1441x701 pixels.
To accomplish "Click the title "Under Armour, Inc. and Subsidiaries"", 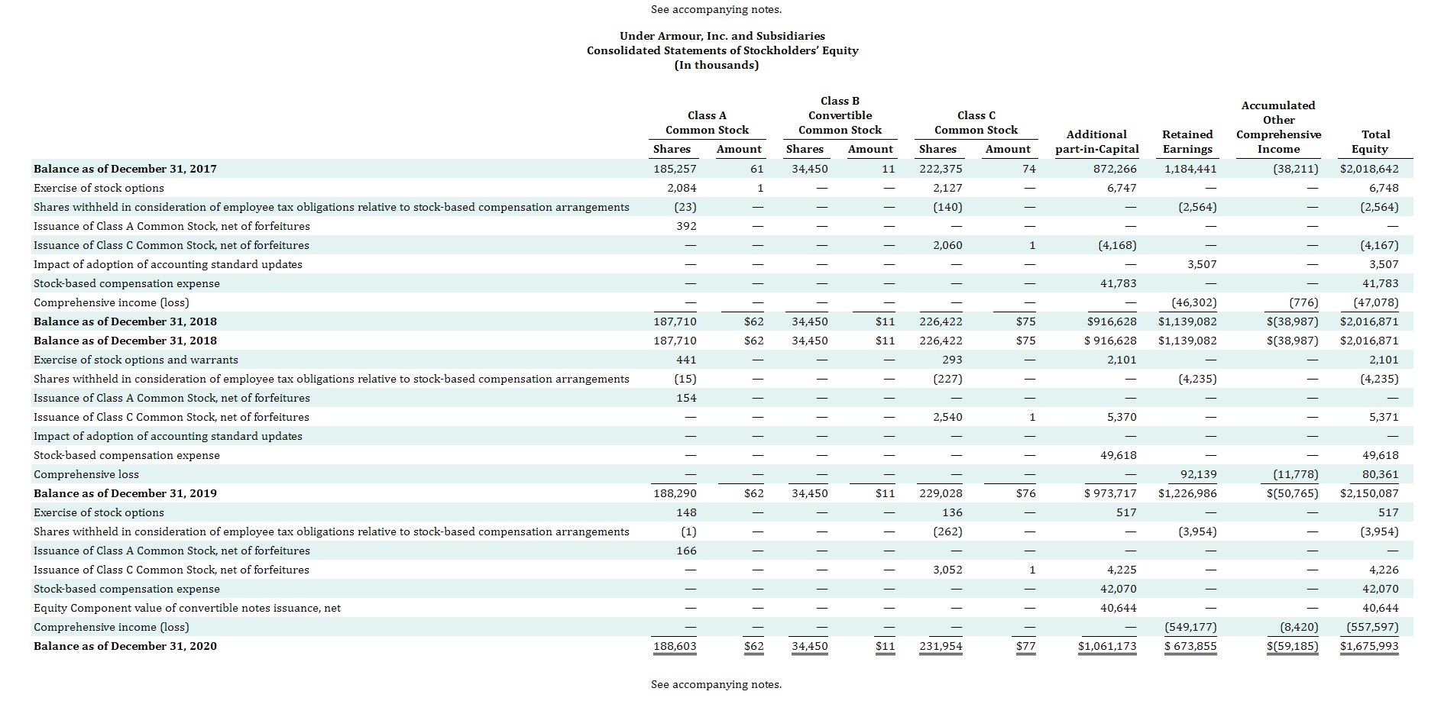I will click(x=722, y=36).
